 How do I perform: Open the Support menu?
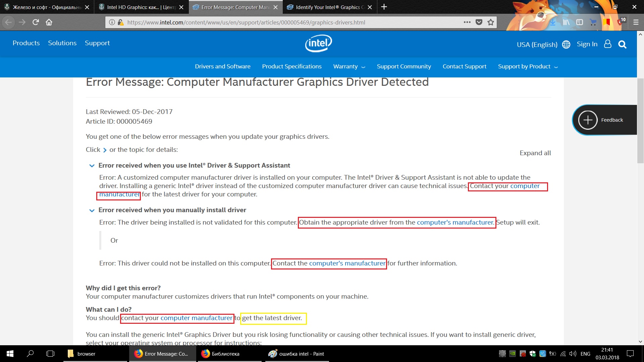[x=97, y=43]
